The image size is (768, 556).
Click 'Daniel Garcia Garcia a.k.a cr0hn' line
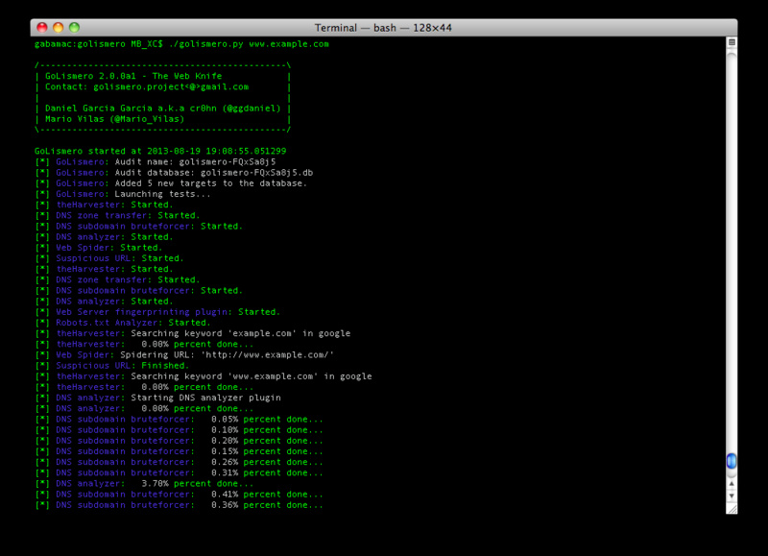pos(163,109)
